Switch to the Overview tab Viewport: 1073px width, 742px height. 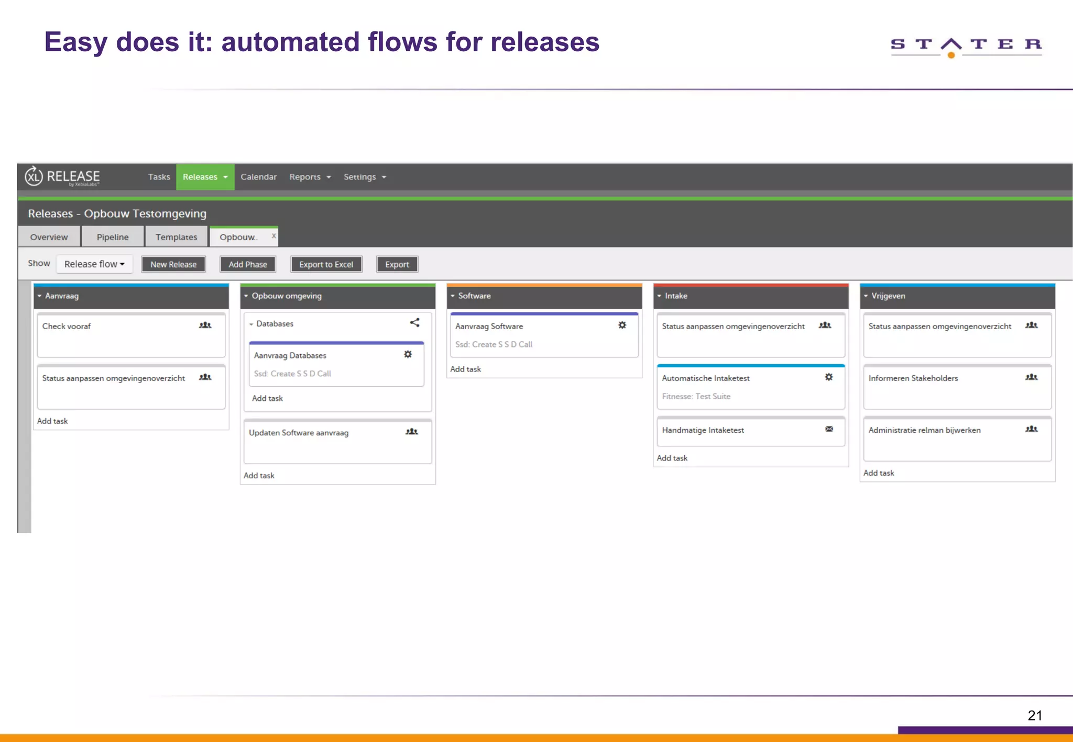pyautogui.click(x=49, y=237)
